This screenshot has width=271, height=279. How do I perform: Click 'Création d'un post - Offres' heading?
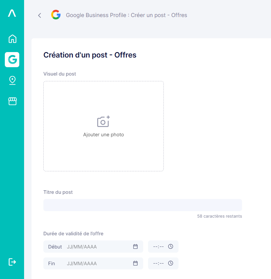90,55
